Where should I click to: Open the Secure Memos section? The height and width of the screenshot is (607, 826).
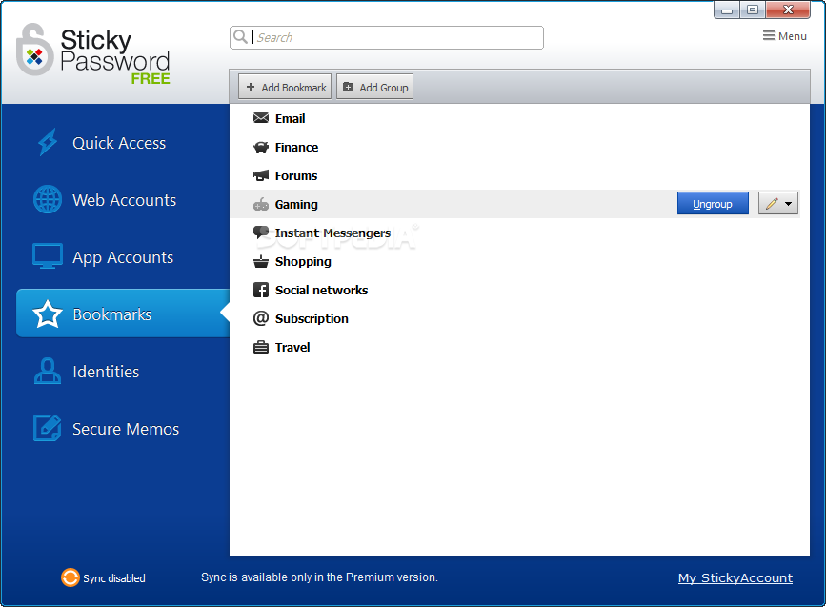click(126, 429)
